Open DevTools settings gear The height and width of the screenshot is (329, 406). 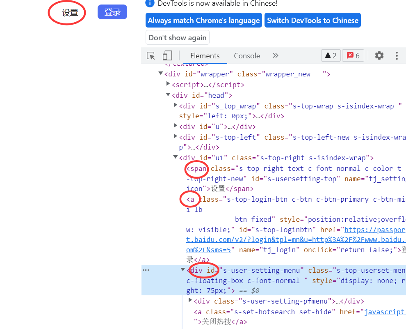tap(379, 55)
